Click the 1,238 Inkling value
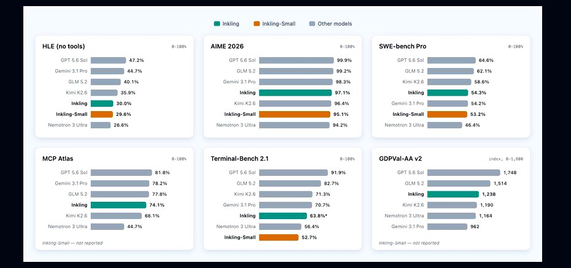 tap(489, 194)
